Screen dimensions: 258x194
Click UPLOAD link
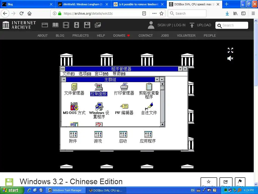pos(204,25)
